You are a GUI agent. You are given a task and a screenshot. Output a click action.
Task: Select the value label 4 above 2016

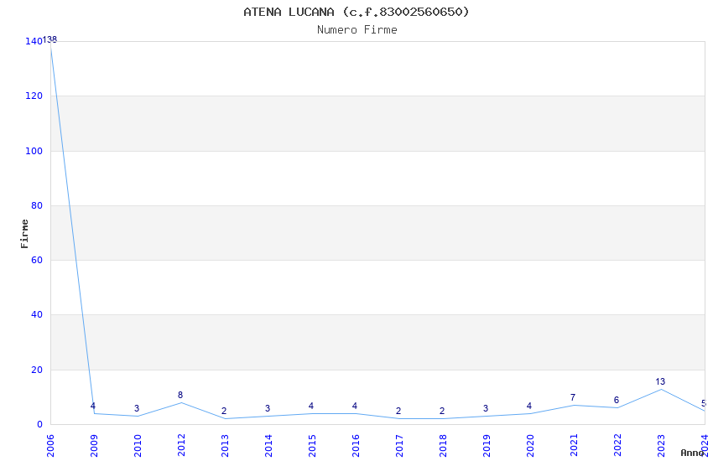(355, 406)
